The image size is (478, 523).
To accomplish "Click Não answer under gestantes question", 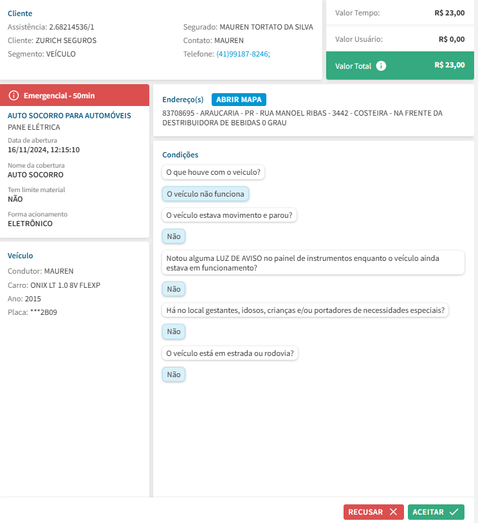I will coord(174,332).
